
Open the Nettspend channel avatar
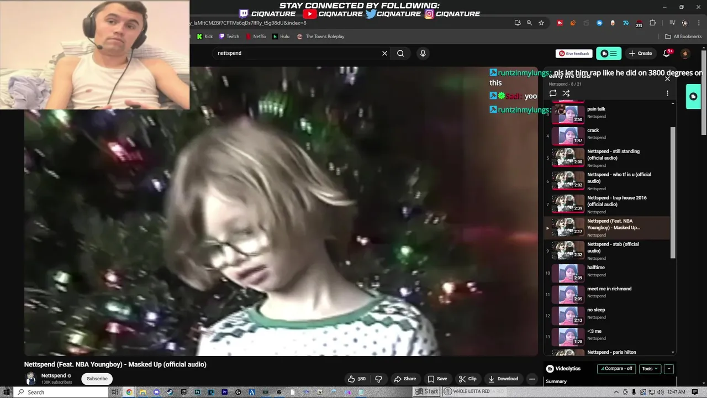(x=31, y=379)
